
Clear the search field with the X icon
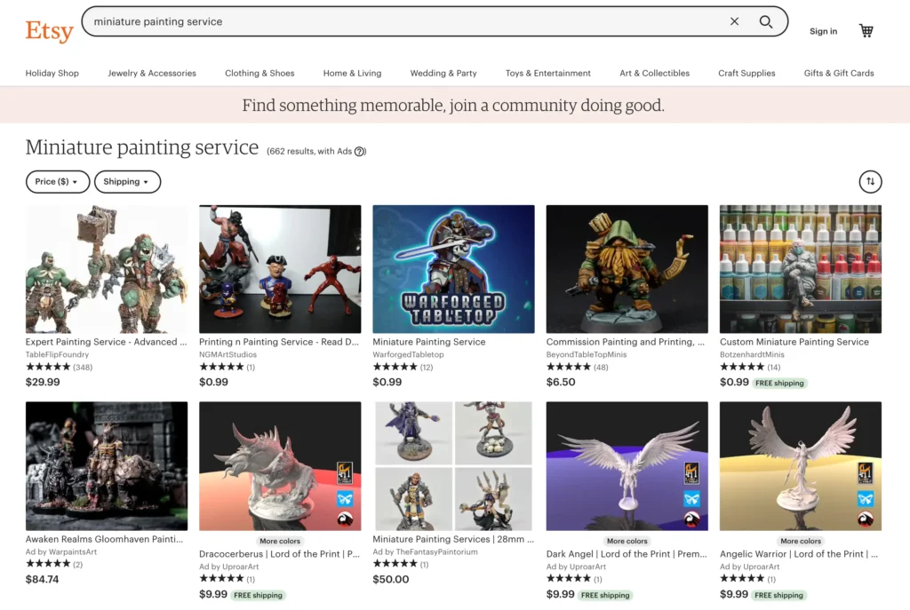[x=734, y=21]
